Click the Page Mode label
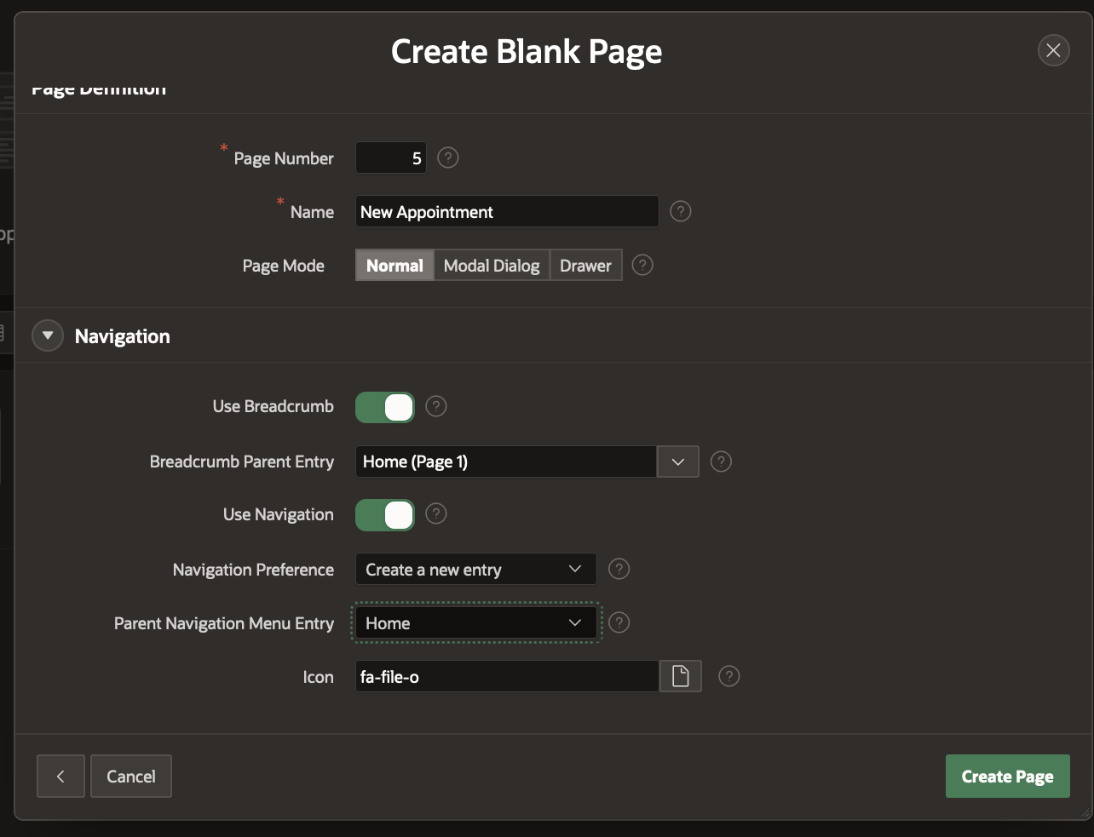Image resolution: width=1094 pixels, height=837 pixels. (x=284, y=266)
